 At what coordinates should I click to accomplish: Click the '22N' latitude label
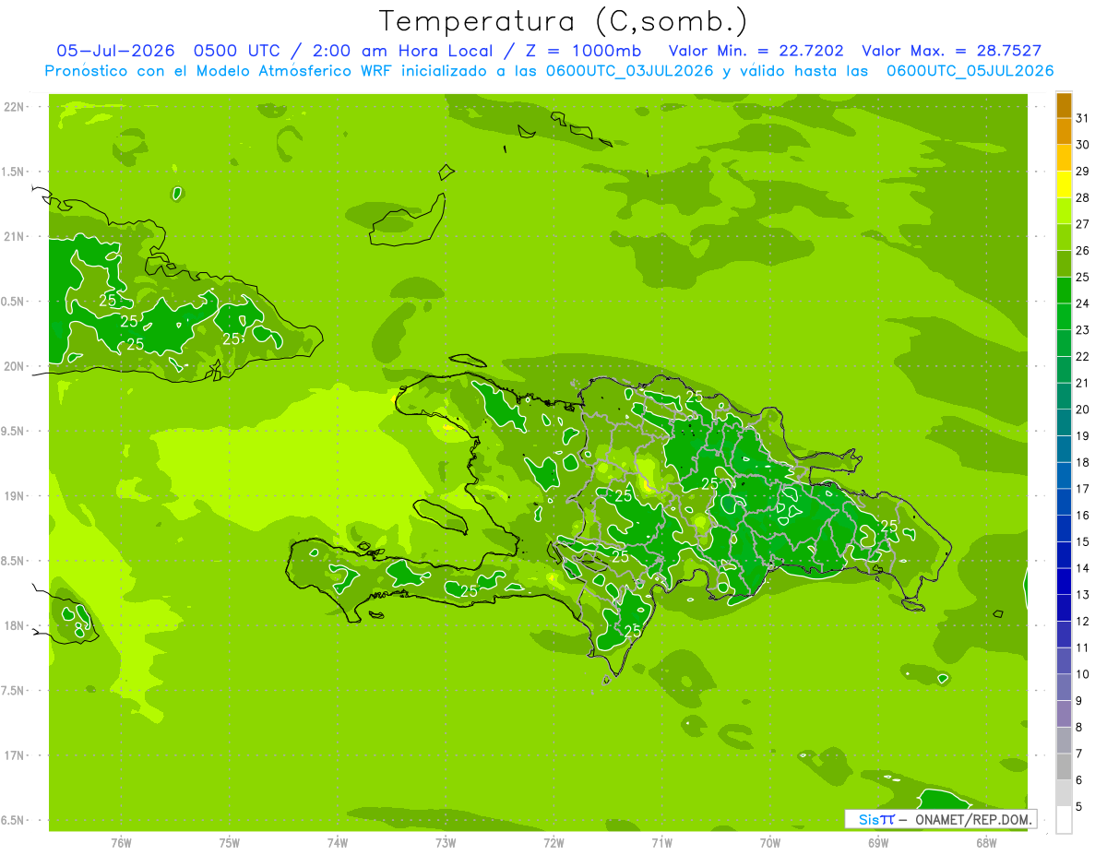15,107
